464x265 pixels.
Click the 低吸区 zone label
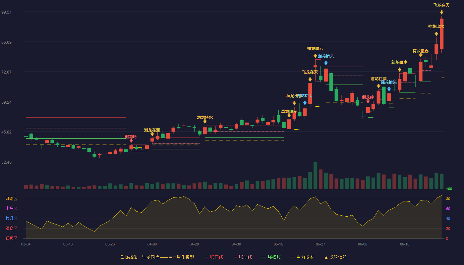point(12,238)
